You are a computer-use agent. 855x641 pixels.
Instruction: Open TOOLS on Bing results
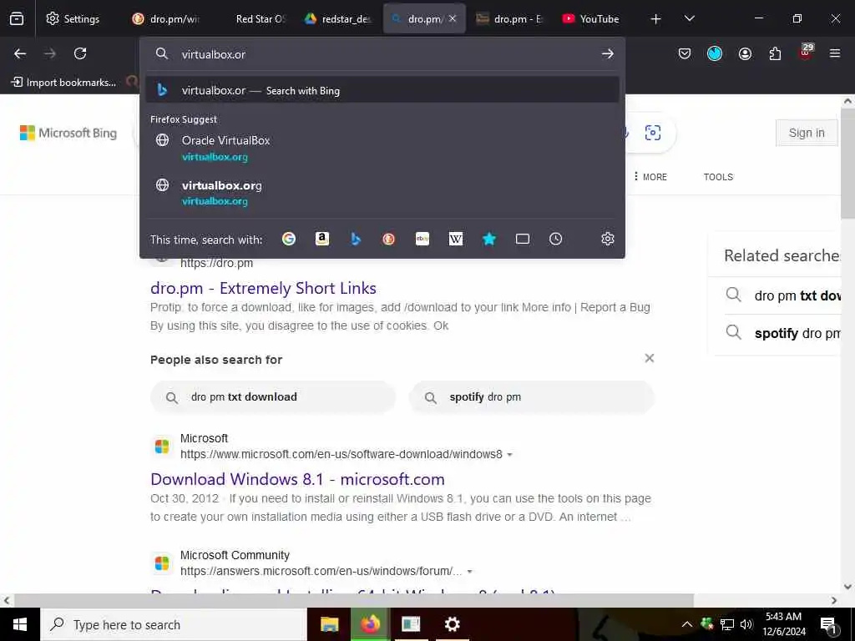pos(718,177)
